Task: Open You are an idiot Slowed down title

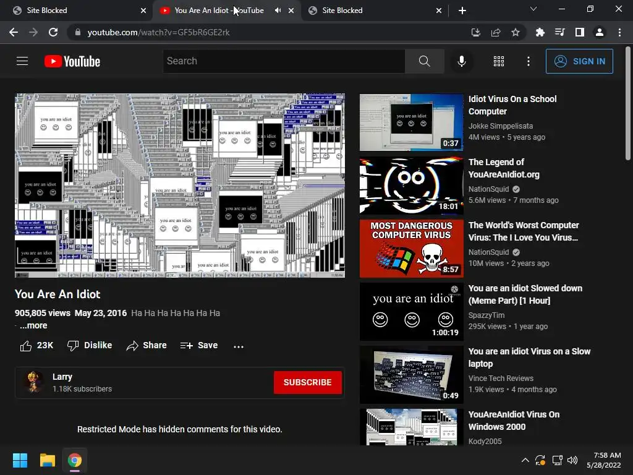Action: click(x=525, y=294)
